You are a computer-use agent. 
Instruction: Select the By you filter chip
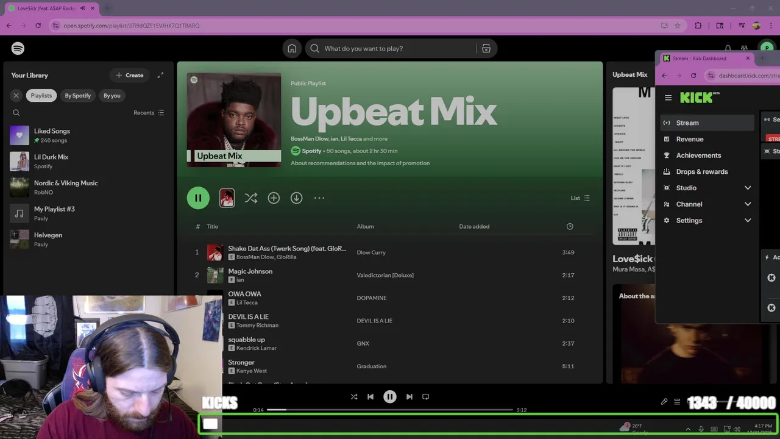pos(112,95)
